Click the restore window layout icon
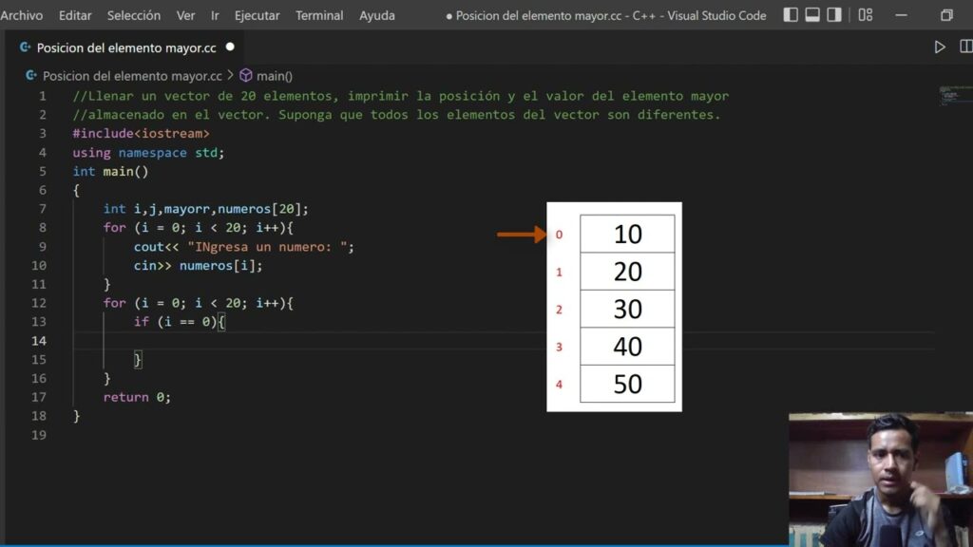Screen dimensions: 973x547 pos(946,14)
